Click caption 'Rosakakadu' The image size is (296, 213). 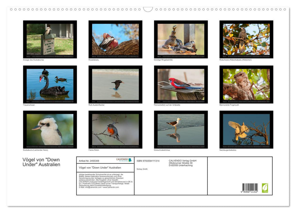click(x=94, y=60)
